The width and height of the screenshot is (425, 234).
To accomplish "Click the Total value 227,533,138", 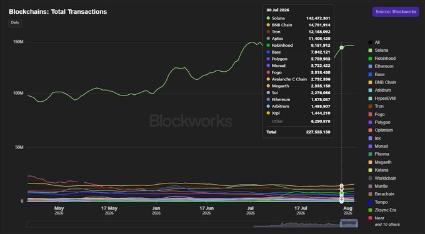I will pos(318,132).
